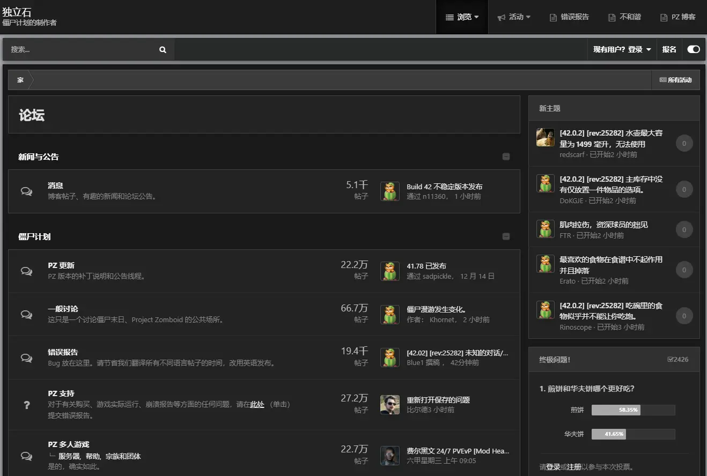Open the 不和谐 navigation item
The image size is (707, 476).
click(x=624, y=17)
